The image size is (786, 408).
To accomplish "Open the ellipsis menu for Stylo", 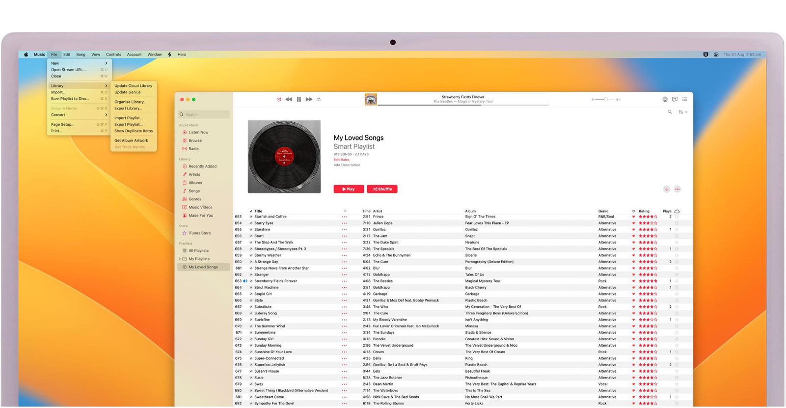I will pos(344,300).
